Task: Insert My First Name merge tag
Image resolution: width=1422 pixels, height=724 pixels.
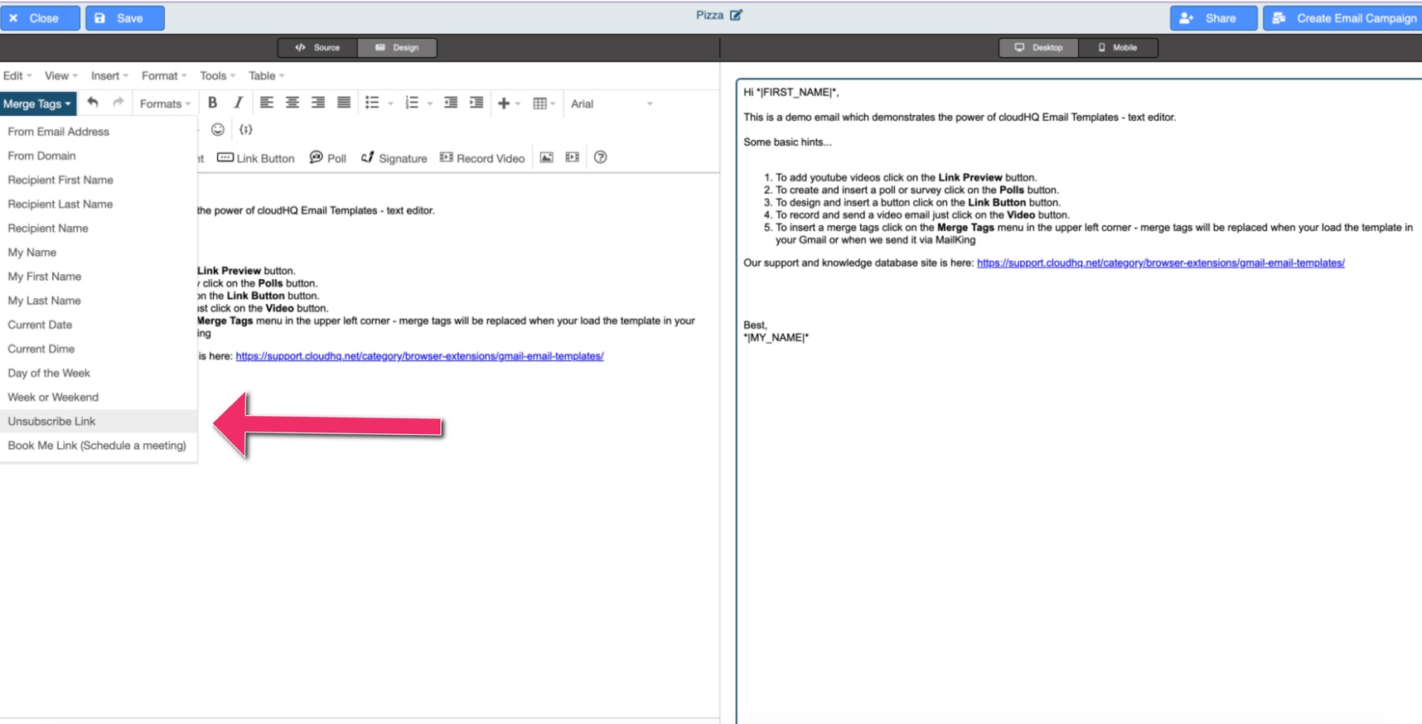Action: tap(99, 276)
